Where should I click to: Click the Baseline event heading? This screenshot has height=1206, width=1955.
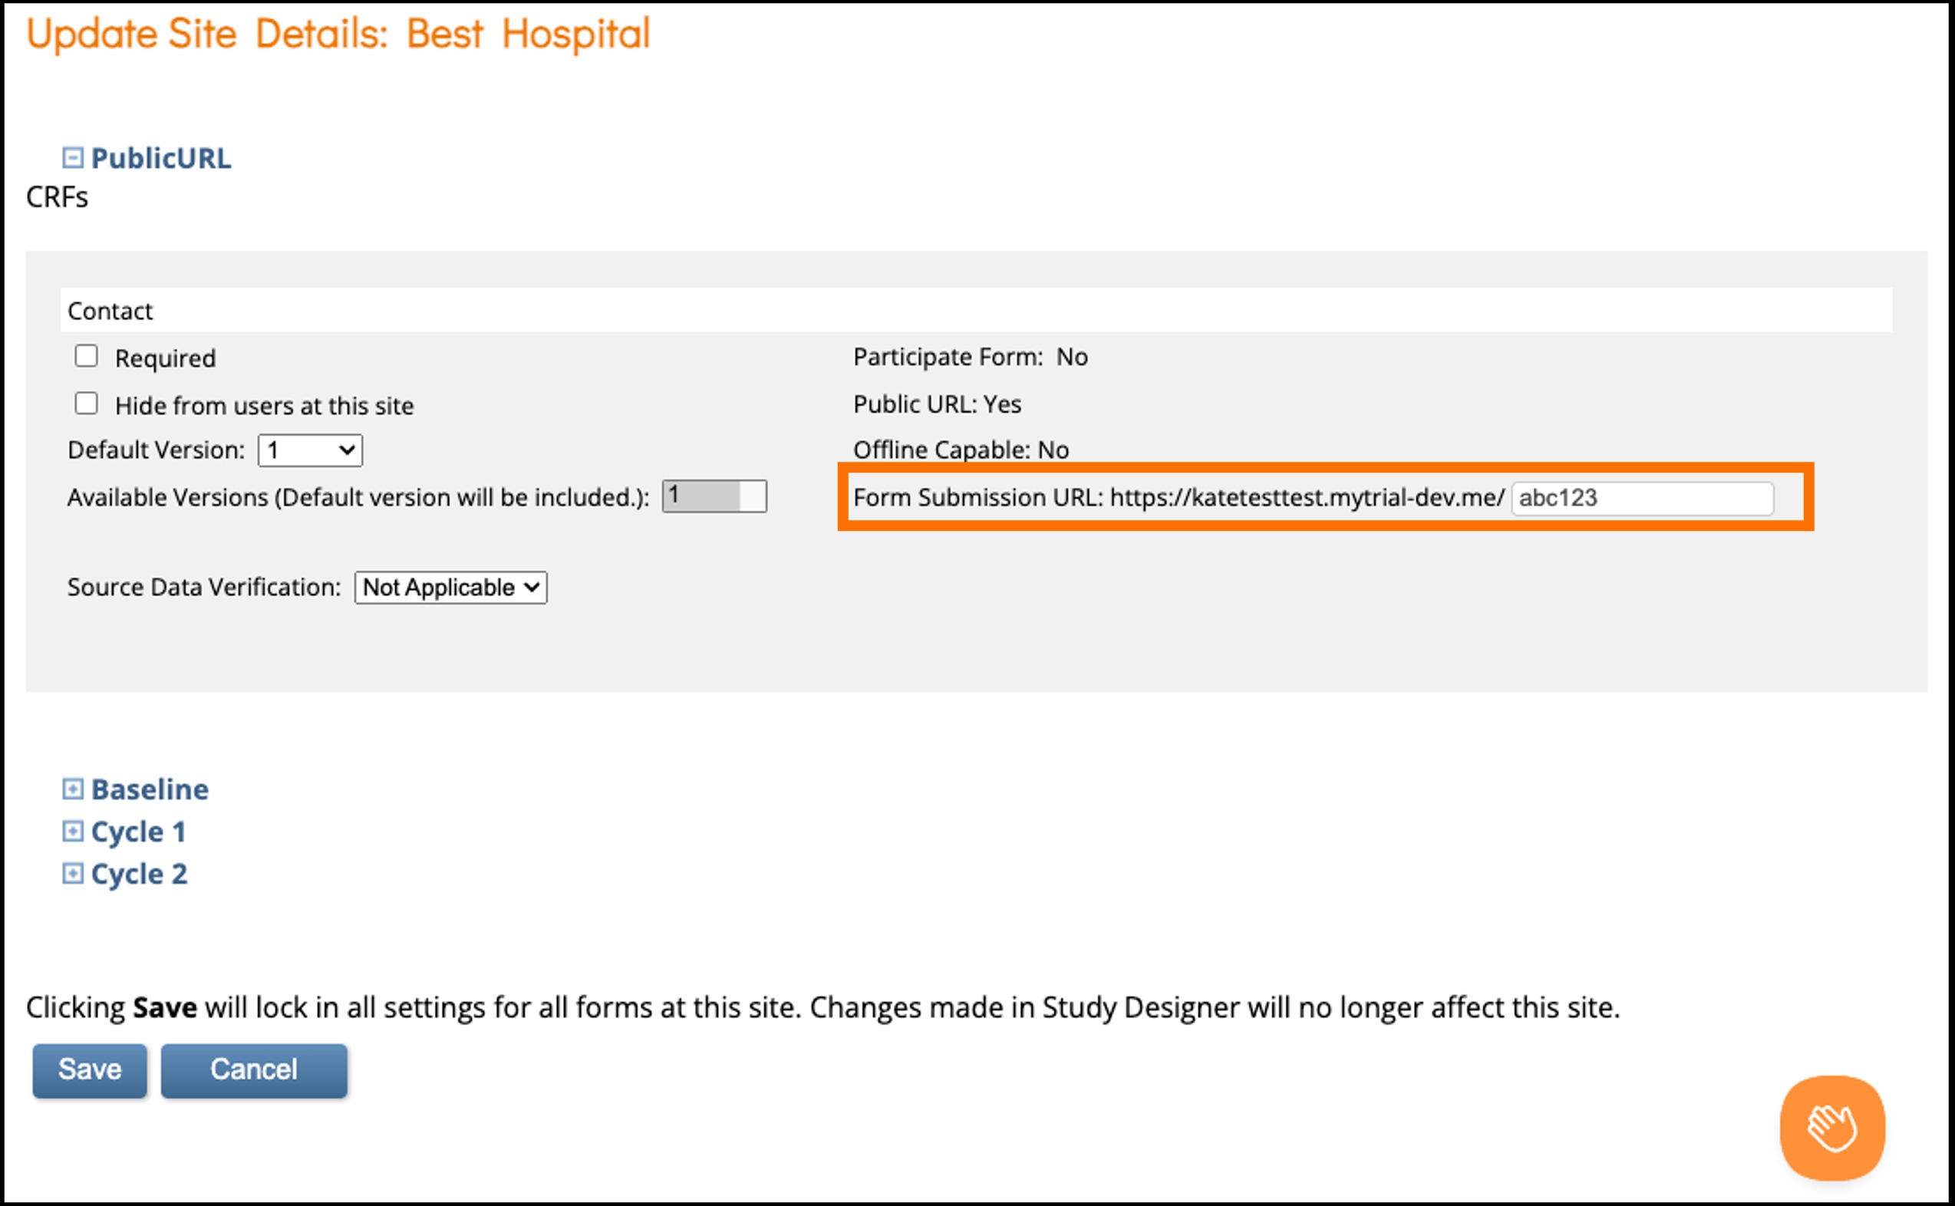tap(150, 789)
